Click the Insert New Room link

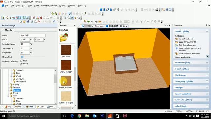[x=186, y=39]
